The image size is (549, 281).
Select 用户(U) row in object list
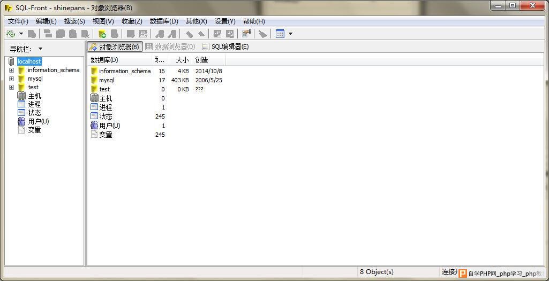110,126
